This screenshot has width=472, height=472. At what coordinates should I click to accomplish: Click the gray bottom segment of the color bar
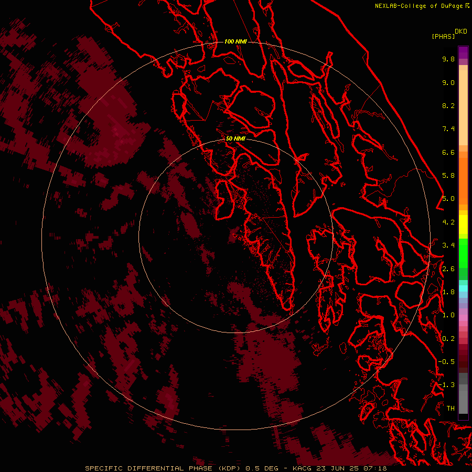pyautogui.click(x=463, y=400)
